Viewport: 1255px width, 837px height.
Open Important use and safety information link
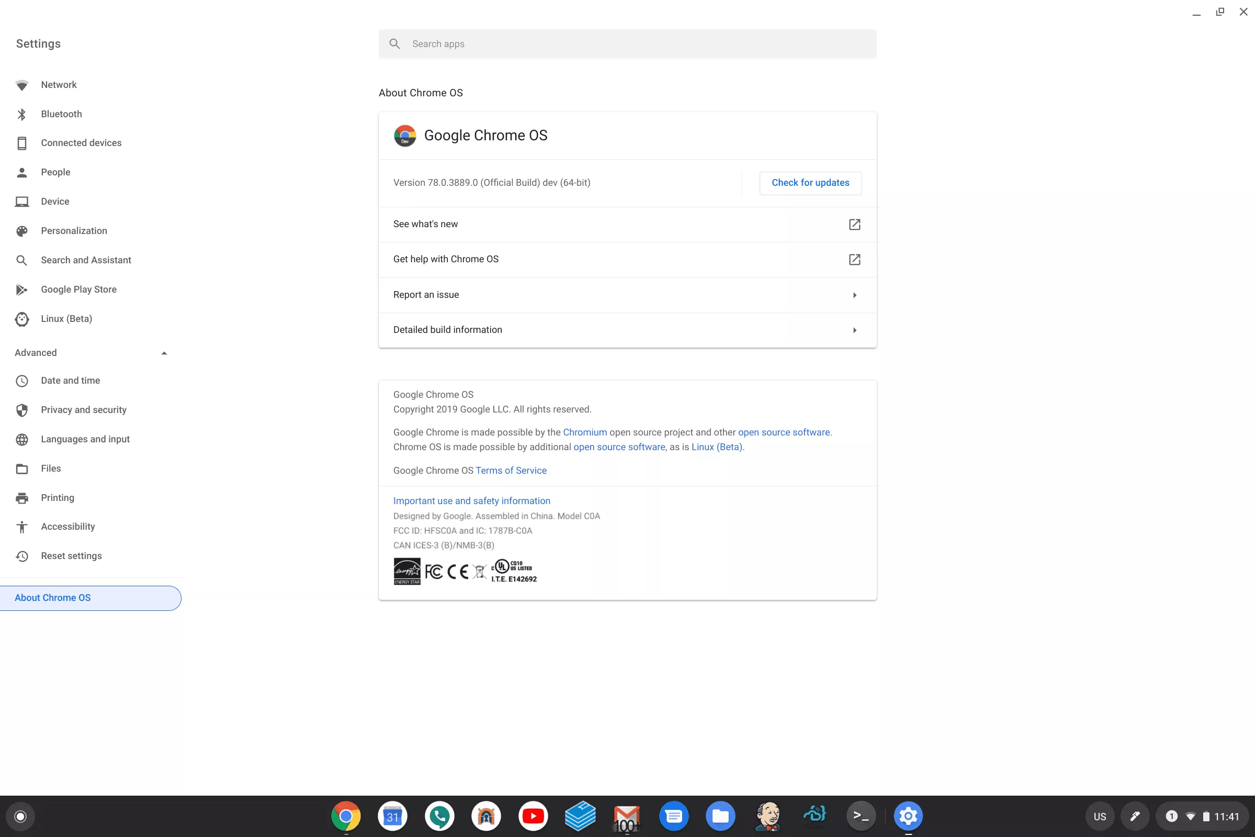coord(471,501)
